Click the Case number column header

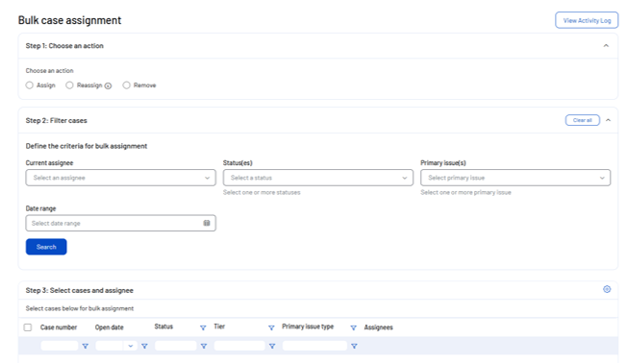pos(59,327)
